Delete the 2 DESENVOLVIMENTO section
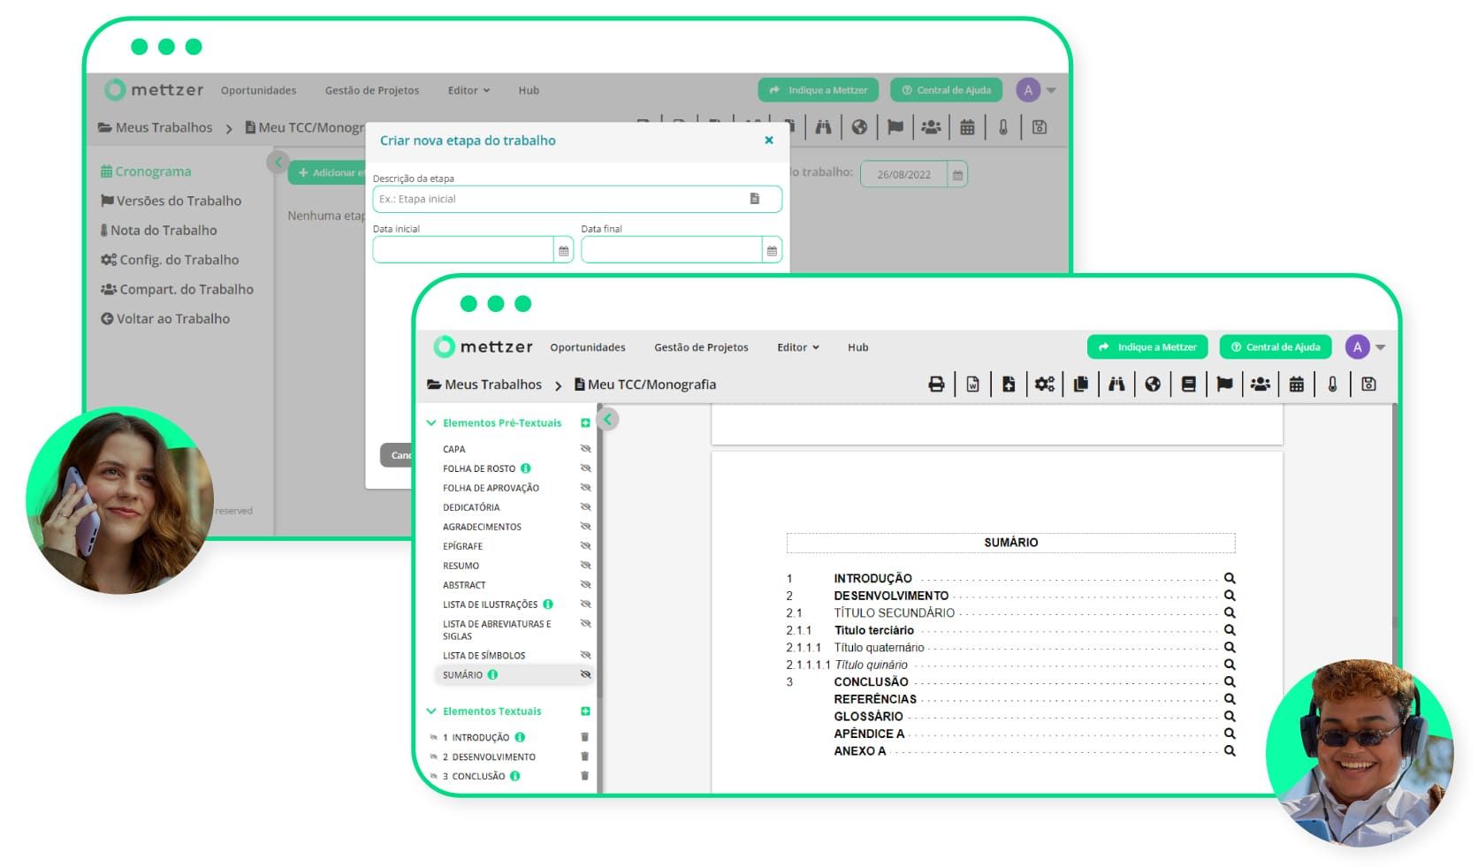This screenshot has width=1478, height=867. point(584,757)
